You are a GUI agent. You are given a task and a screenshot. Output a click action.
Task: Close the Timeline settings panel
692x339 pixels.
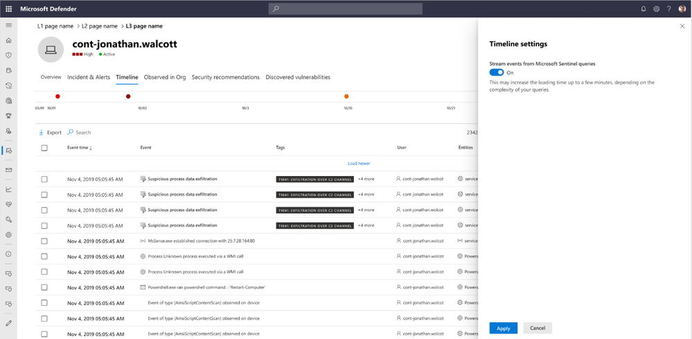tap(682, 26)
